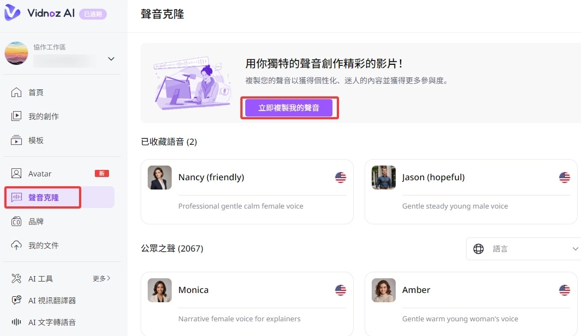Select 聲音克隆 in the sidebar
The height and width of the screenshot is (336, 581).
(x=43, y=198)
